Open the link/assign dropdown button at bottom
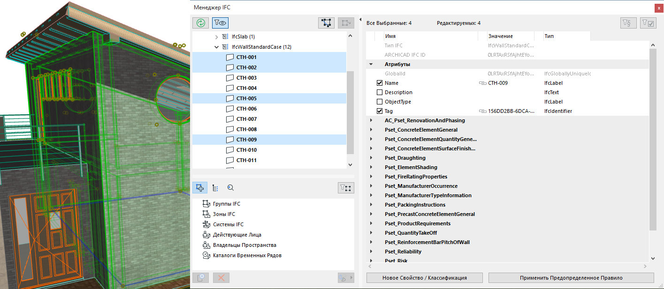This screenshot has height=289, width=664. pos(346,278)
